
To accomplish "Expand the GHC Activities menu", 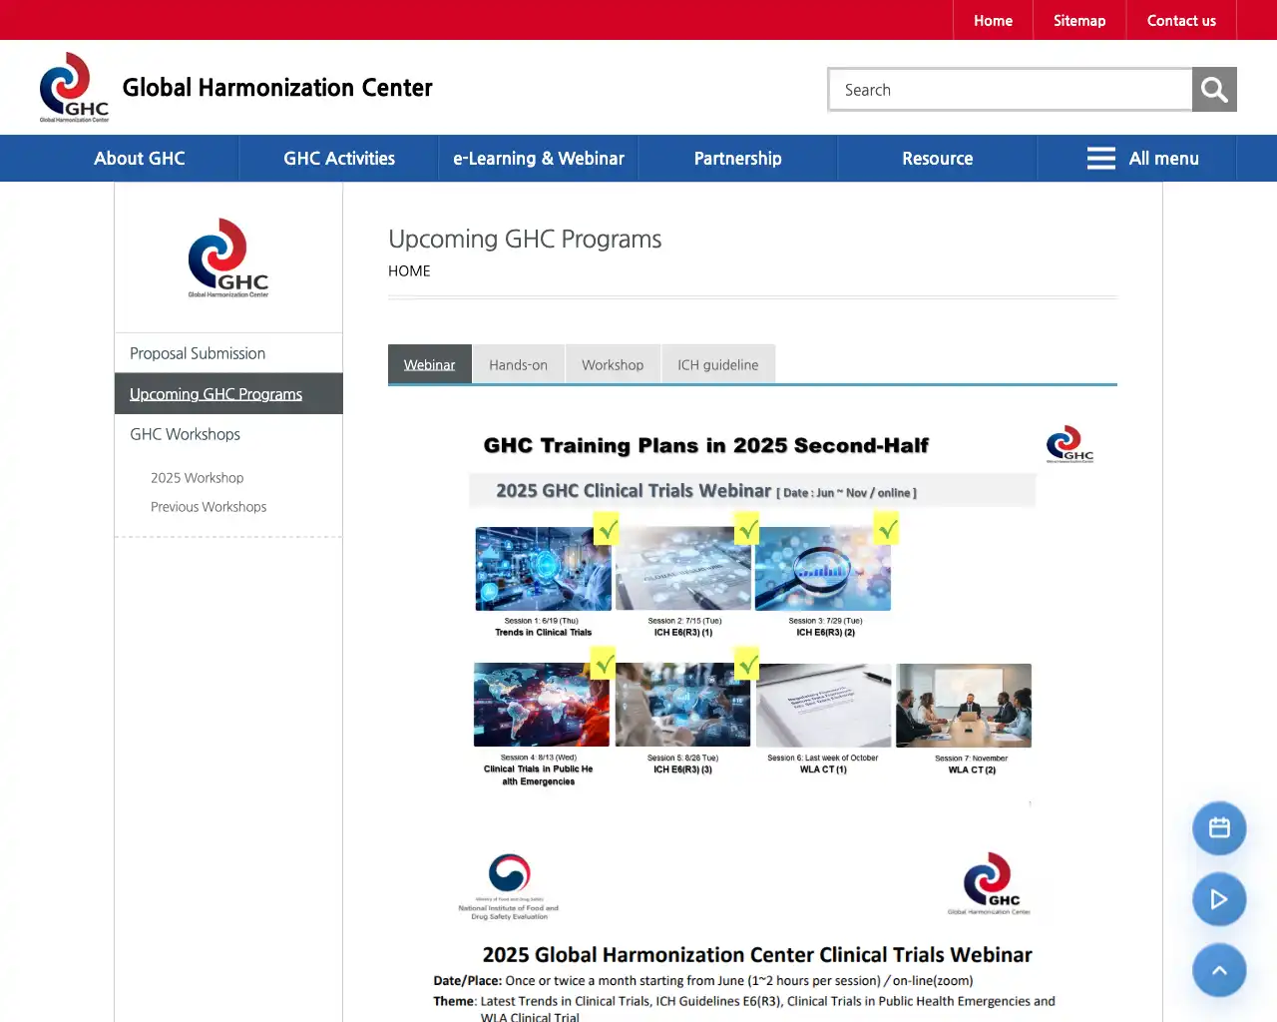I will click(x=339, y=159).
